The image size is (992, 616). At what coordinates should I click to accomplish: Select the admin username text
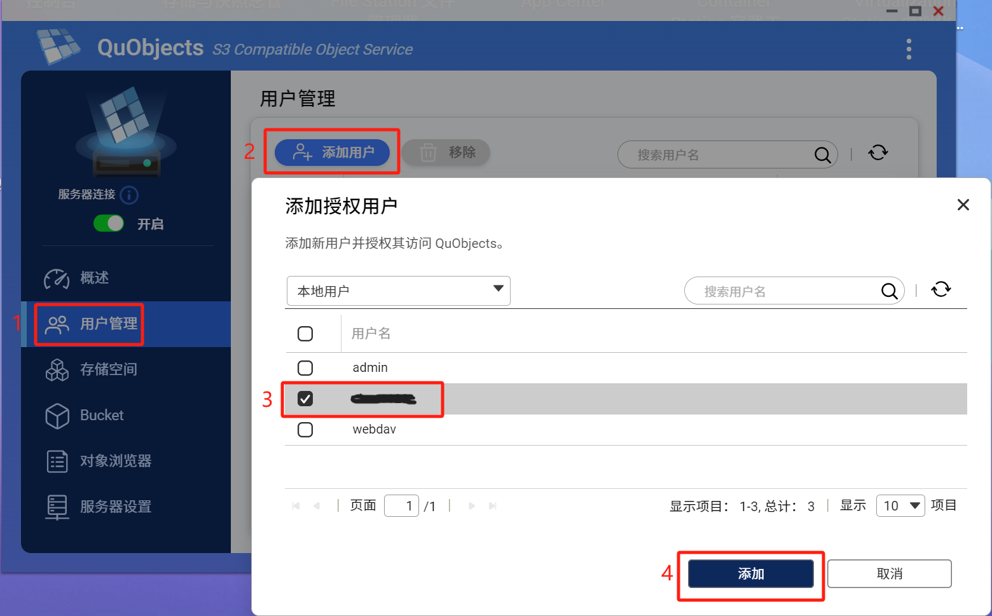click(370, 367)
